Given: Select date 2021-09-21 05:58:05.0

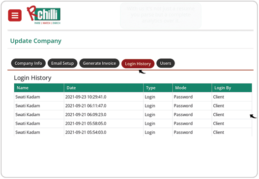Looking at the screenshot, I should tap(86, 124).
